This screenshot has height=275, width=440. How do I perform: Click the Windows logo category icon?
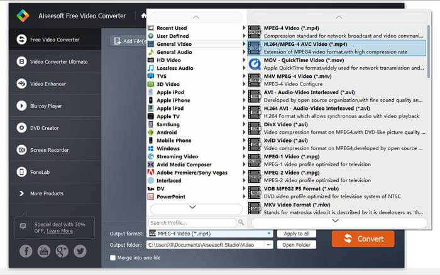(151, 148)
